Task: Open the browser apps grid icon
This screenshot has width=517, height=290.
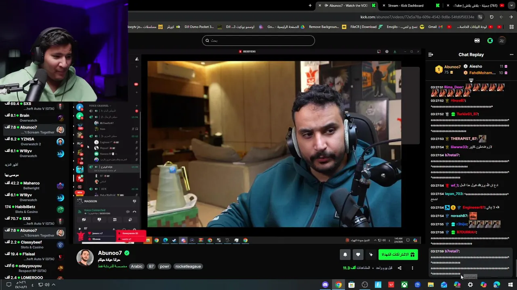Action: coord(511,27)
